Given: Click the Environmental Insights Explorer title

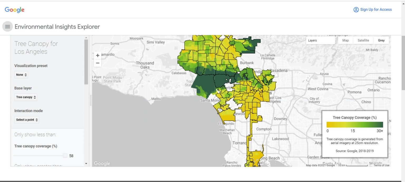Looking at the screenshot, I should click(x=57, y=27).
